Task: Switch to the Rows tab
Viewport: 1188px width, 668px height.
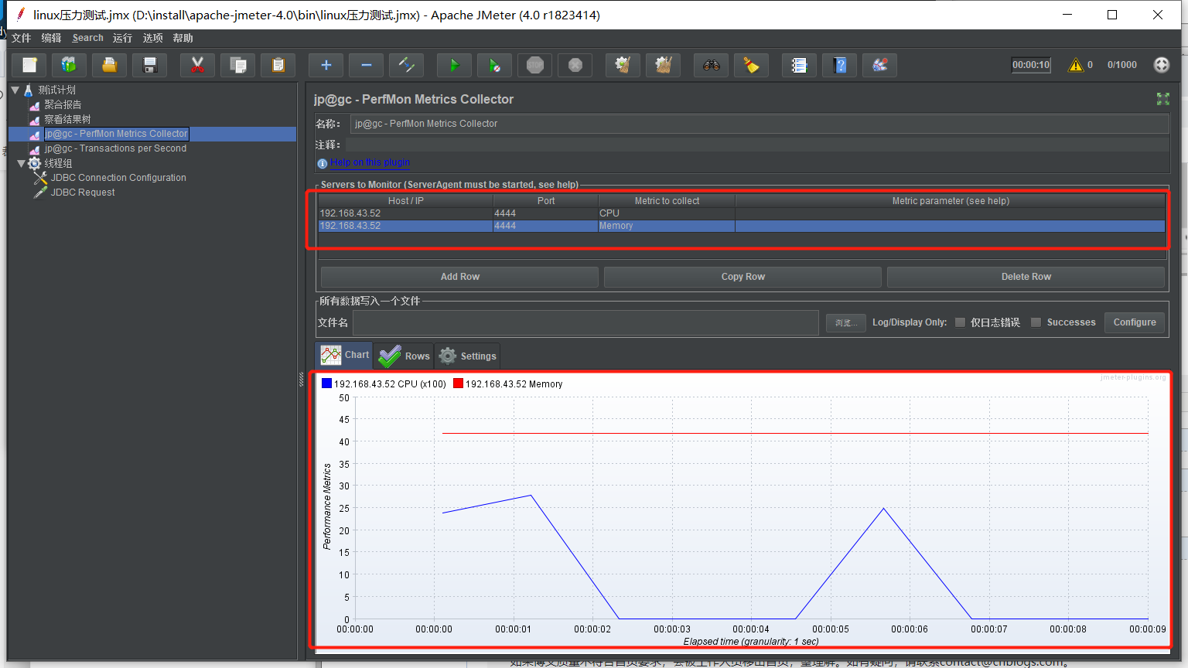Action: pyautogui.click(x=404, y=356)
